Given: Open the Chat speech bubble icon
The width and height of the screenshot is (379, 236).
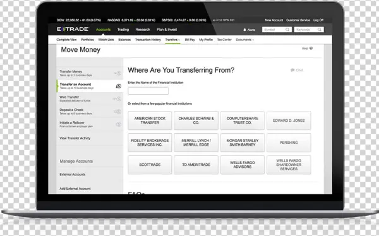Looking at the screenshot, I should tap(292, 70).
